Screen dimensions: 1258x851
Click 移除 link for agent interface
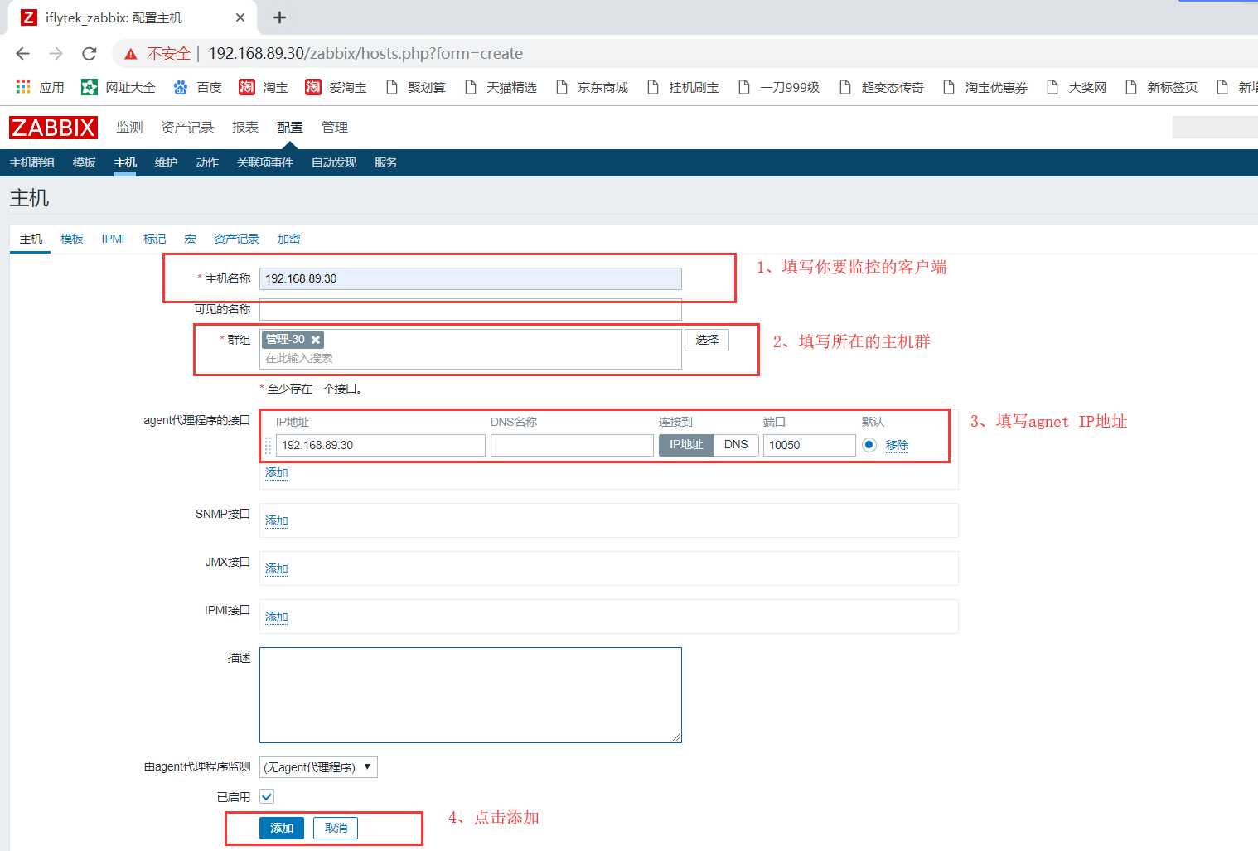coord(897,445)
